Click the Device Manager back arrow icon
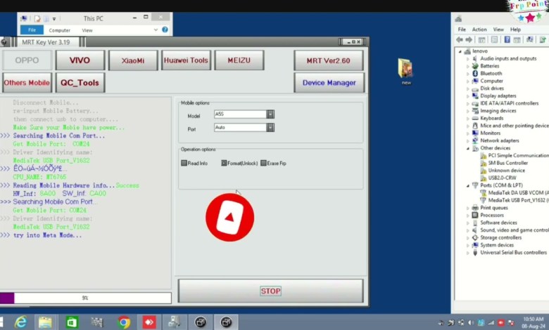549x330 pixels. tap(460, 40)
